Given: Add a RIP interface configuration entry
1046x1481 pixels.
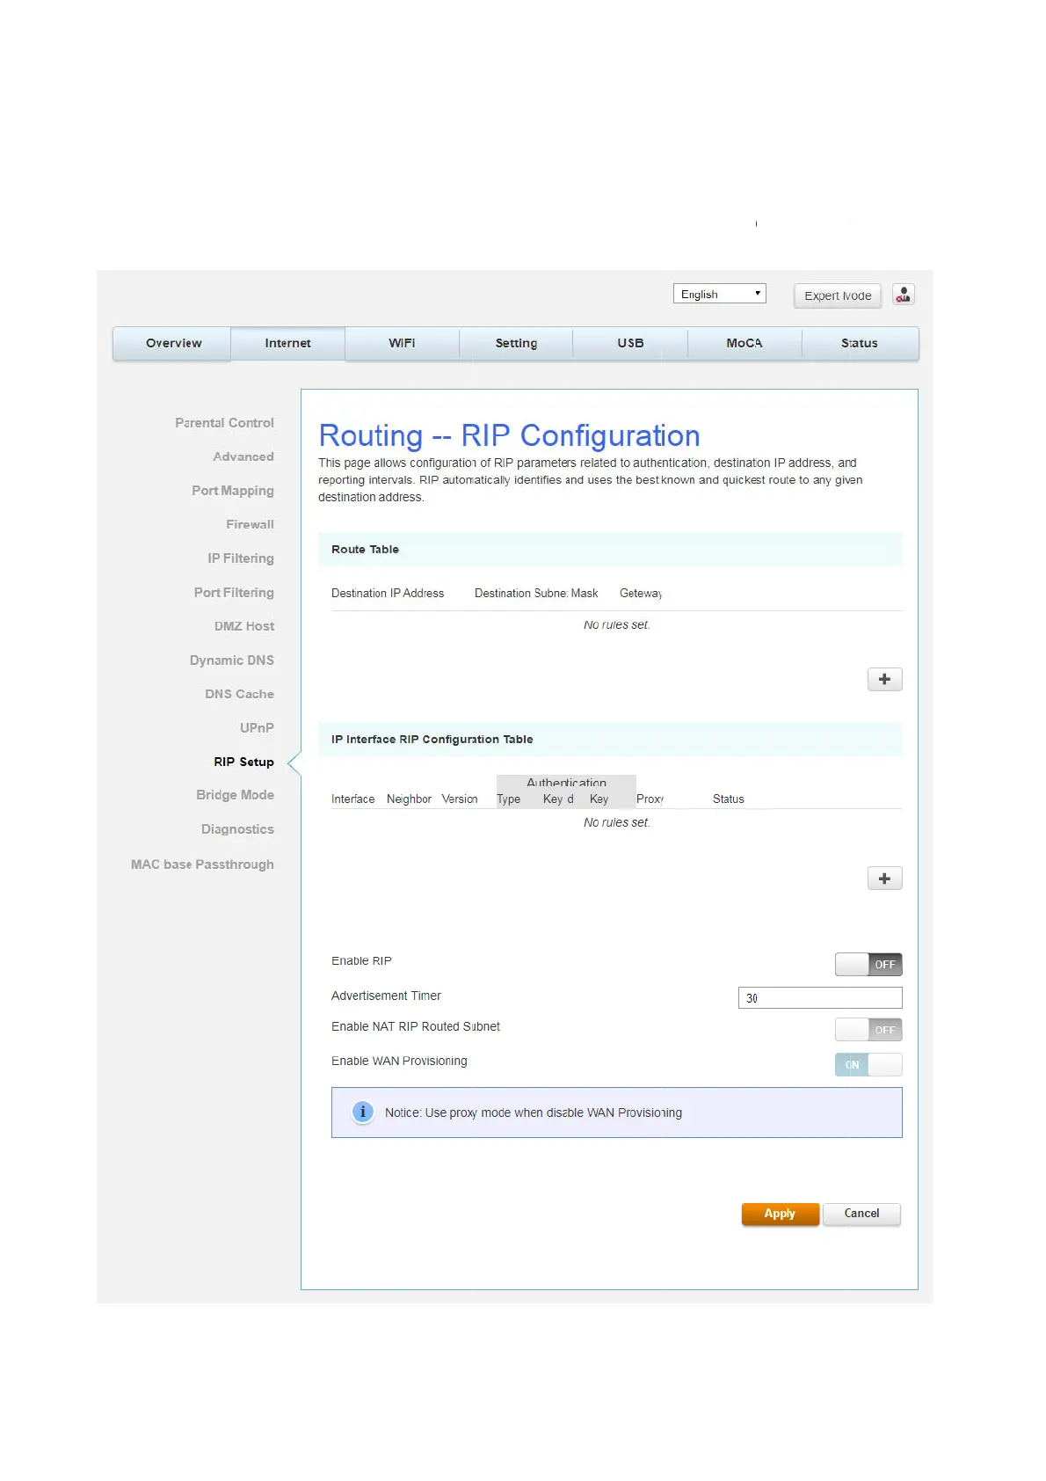Looking at the screenshot, I should (x=884, y=879).
